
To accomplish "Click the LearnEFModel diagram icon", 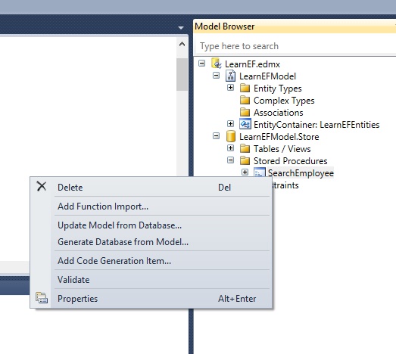I will pos(230,76).
